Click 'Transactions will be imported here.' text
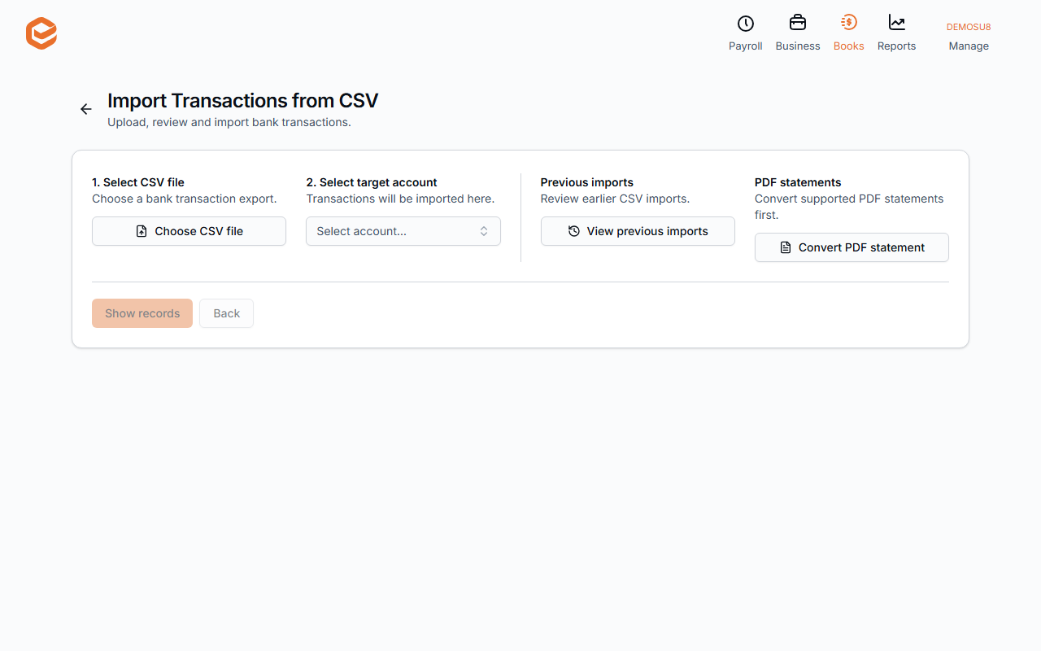This screenshot has width=1041, height=651. (x=400, y=199)
